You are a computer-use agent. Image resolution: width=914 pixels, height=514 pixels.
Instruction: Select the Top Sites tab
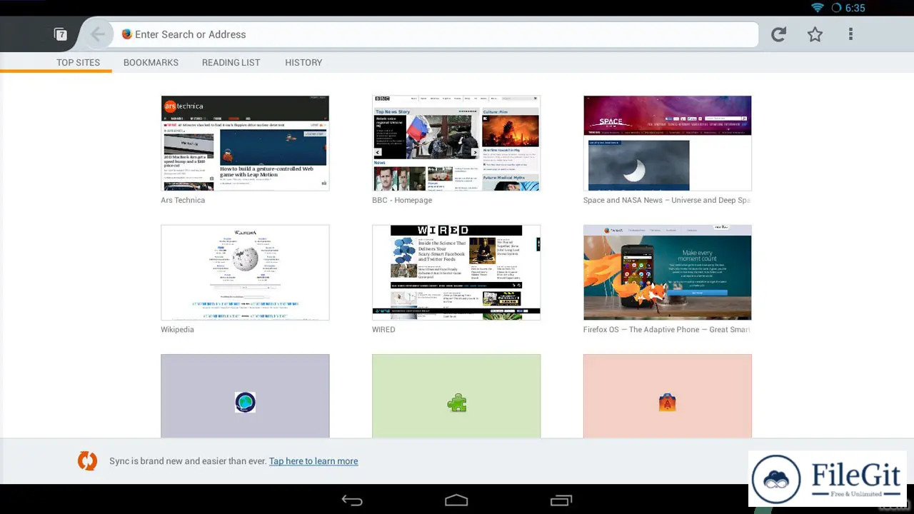point(79,63)
